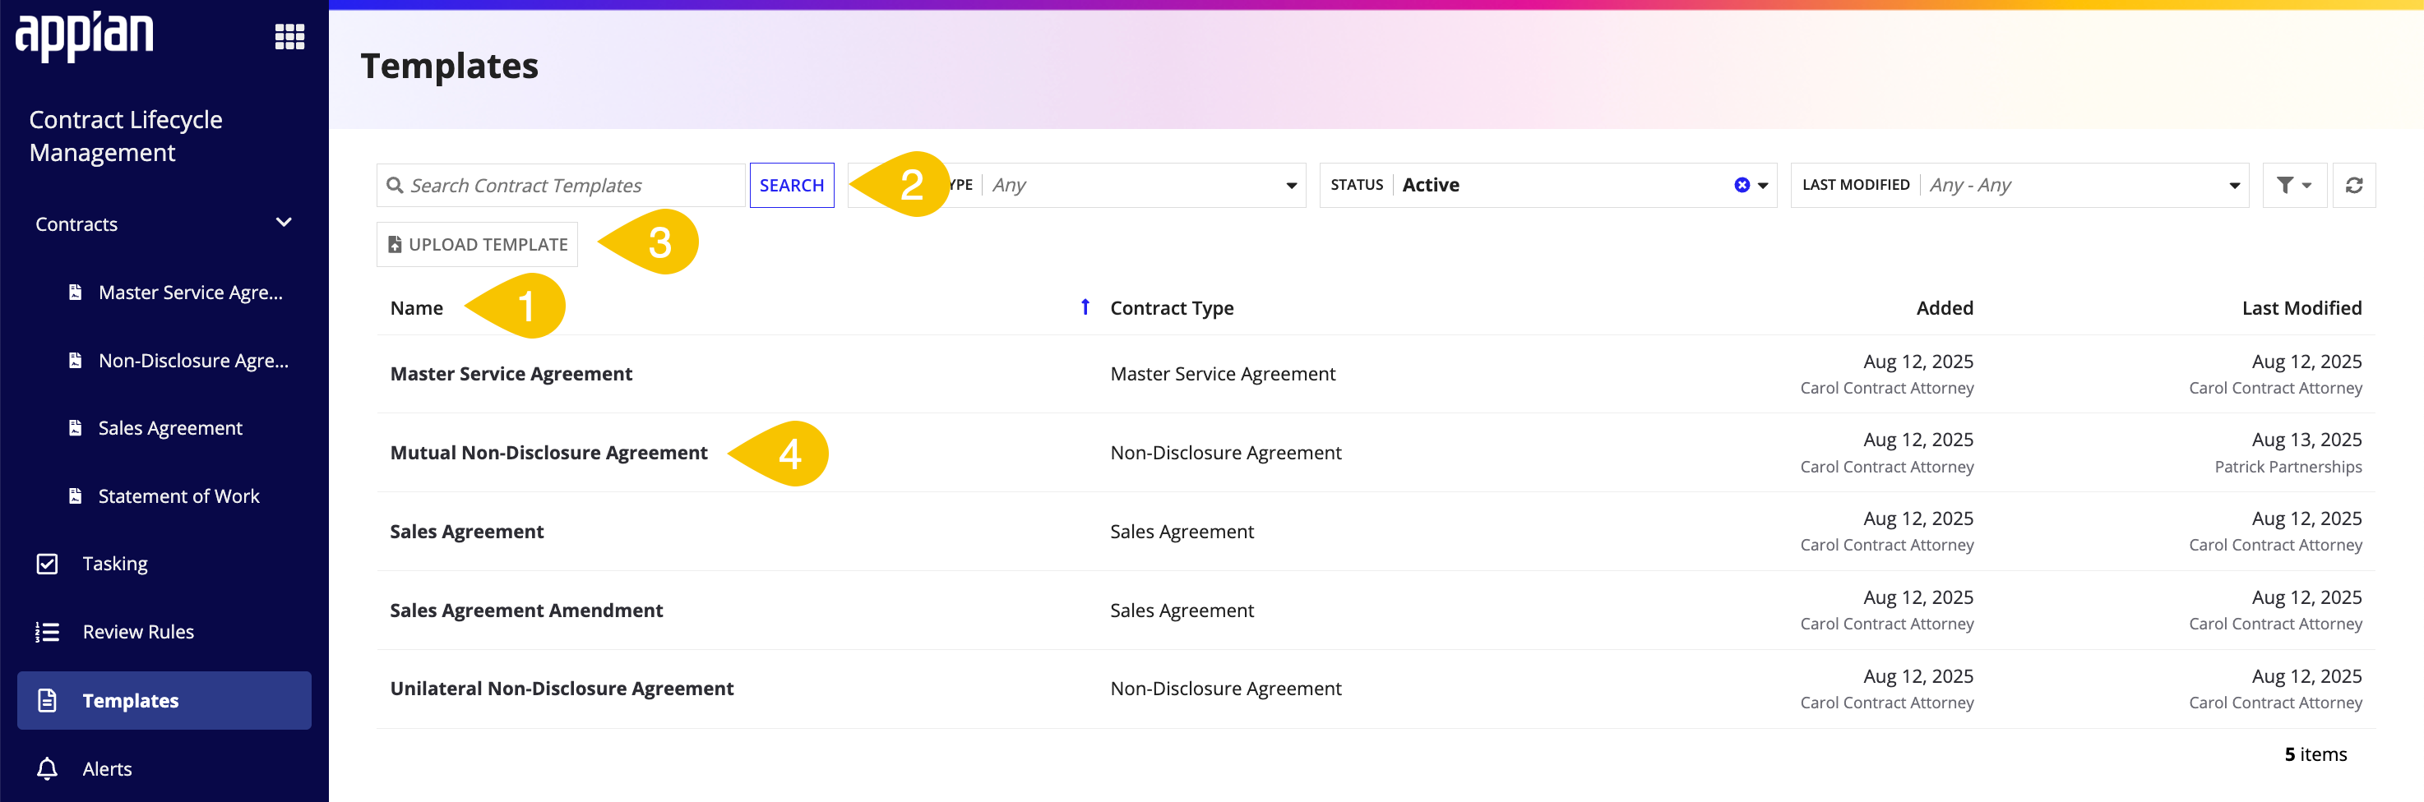Click the Name column sort arrow

pyautogui.click(x=1085, y=307)
